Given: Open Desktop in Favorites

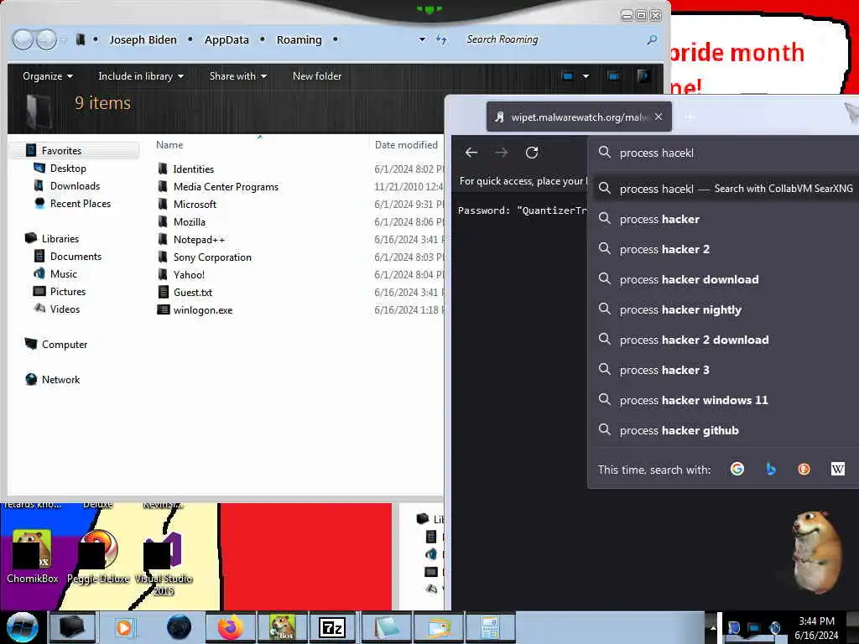Looking at the screenshot, I should tap(68, 168).
